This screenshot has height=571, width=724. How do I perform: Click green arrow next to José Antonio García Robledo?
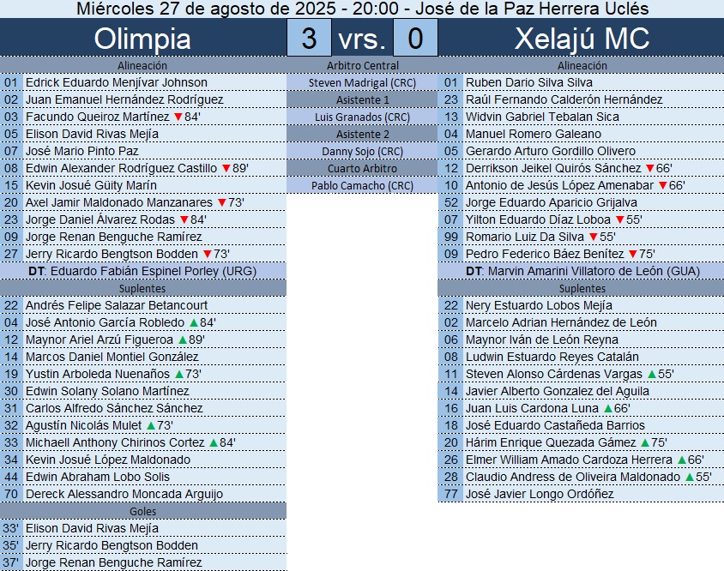tap(194, 322)
